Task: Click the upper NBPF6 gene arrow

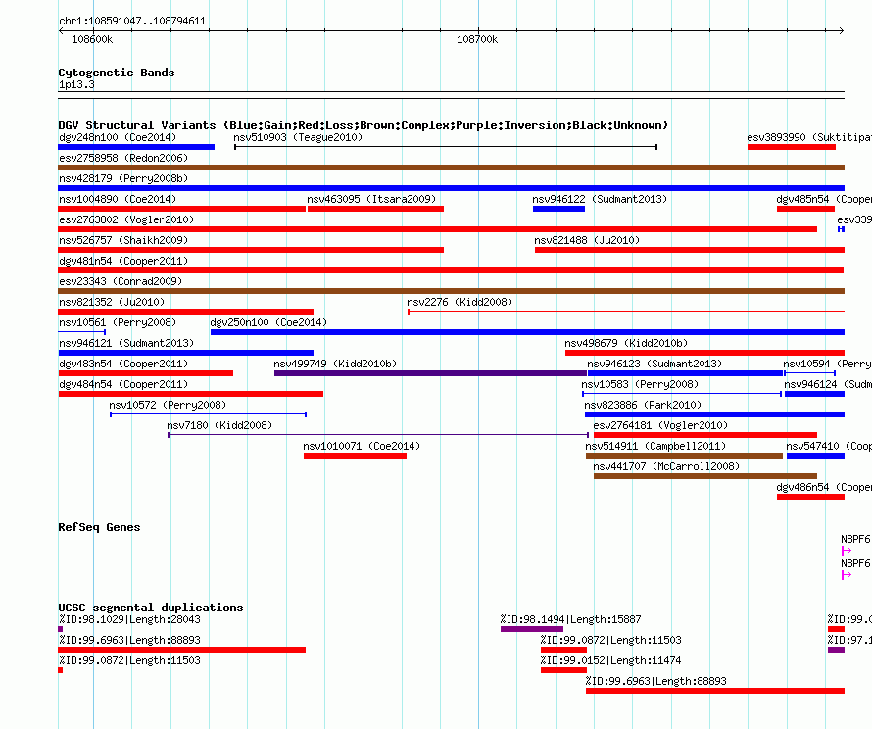Action: click(x=847, y=551)
